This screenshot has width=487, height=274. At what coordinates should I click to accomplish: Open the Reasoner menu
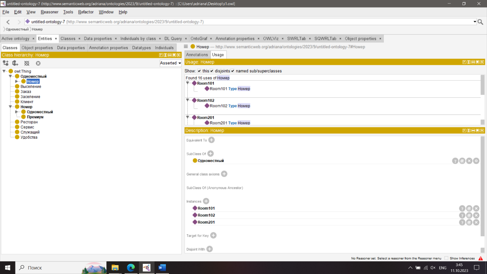pyautogui.click(x=49, y=12)
